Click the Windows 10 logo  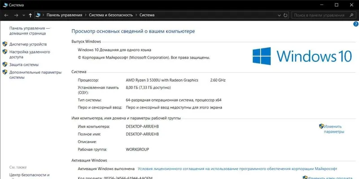pyautogui.click(x=302, y=56)
